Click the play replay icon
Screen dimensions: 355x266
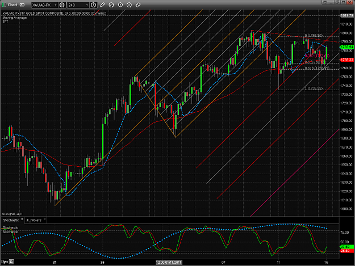click(120, 5)
